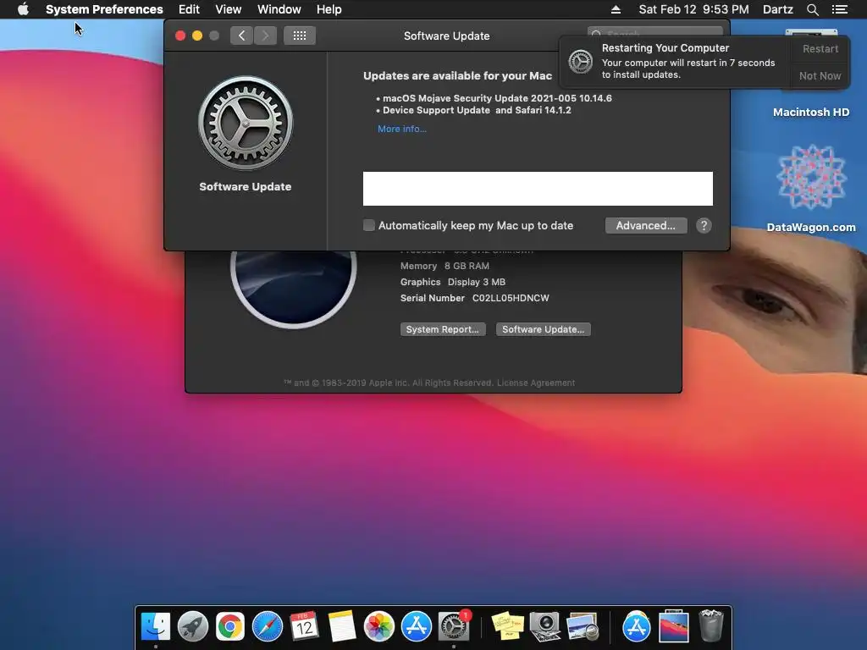Click the large Software Update gear icon
This screenshot has height=650, width=867.
(246, 124)
